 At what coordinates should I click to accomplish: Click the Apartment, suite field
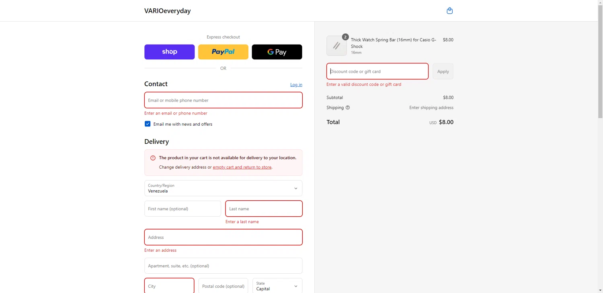pos(223,266)
